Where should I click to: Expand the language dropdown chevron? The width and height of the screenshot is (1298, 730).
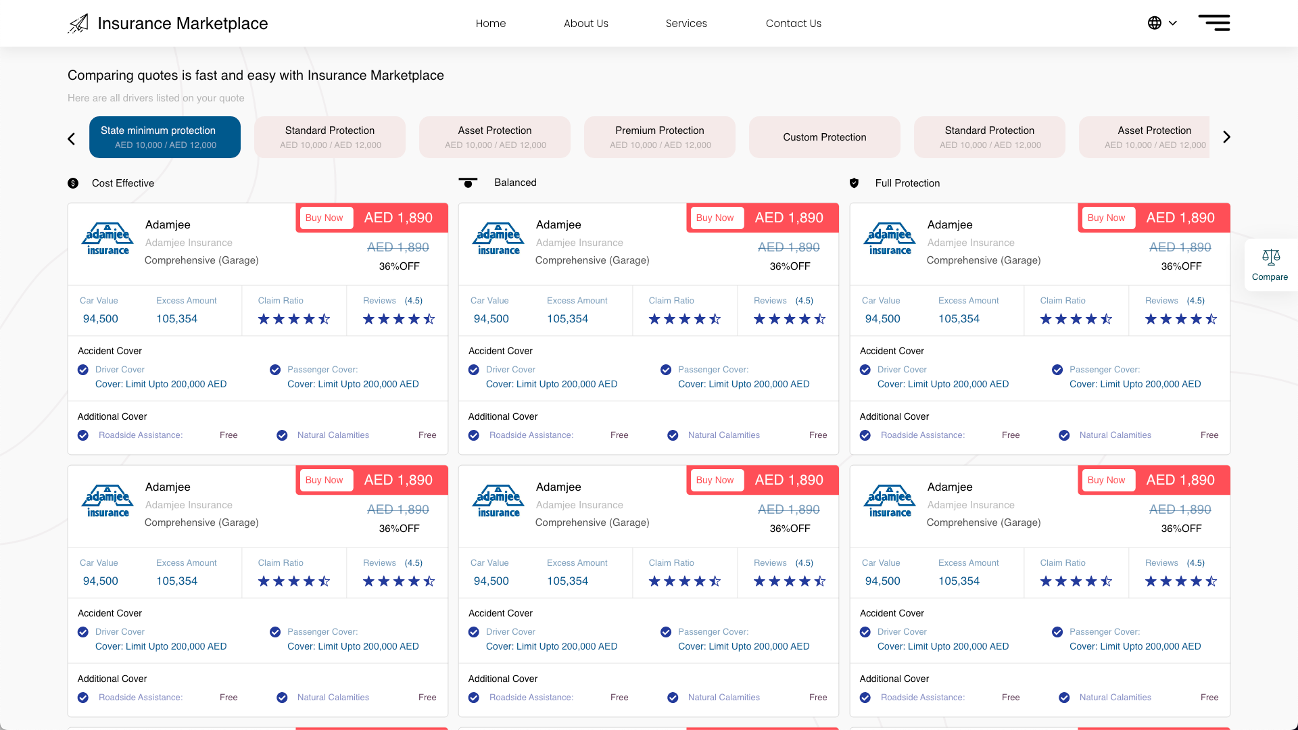click(x=1173, y=23)
